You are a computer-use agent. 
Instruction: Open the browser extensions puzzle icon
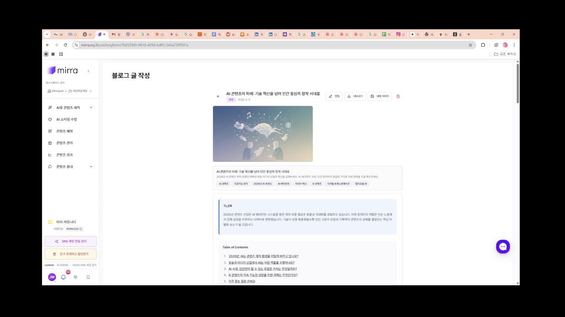coord(483,45)
